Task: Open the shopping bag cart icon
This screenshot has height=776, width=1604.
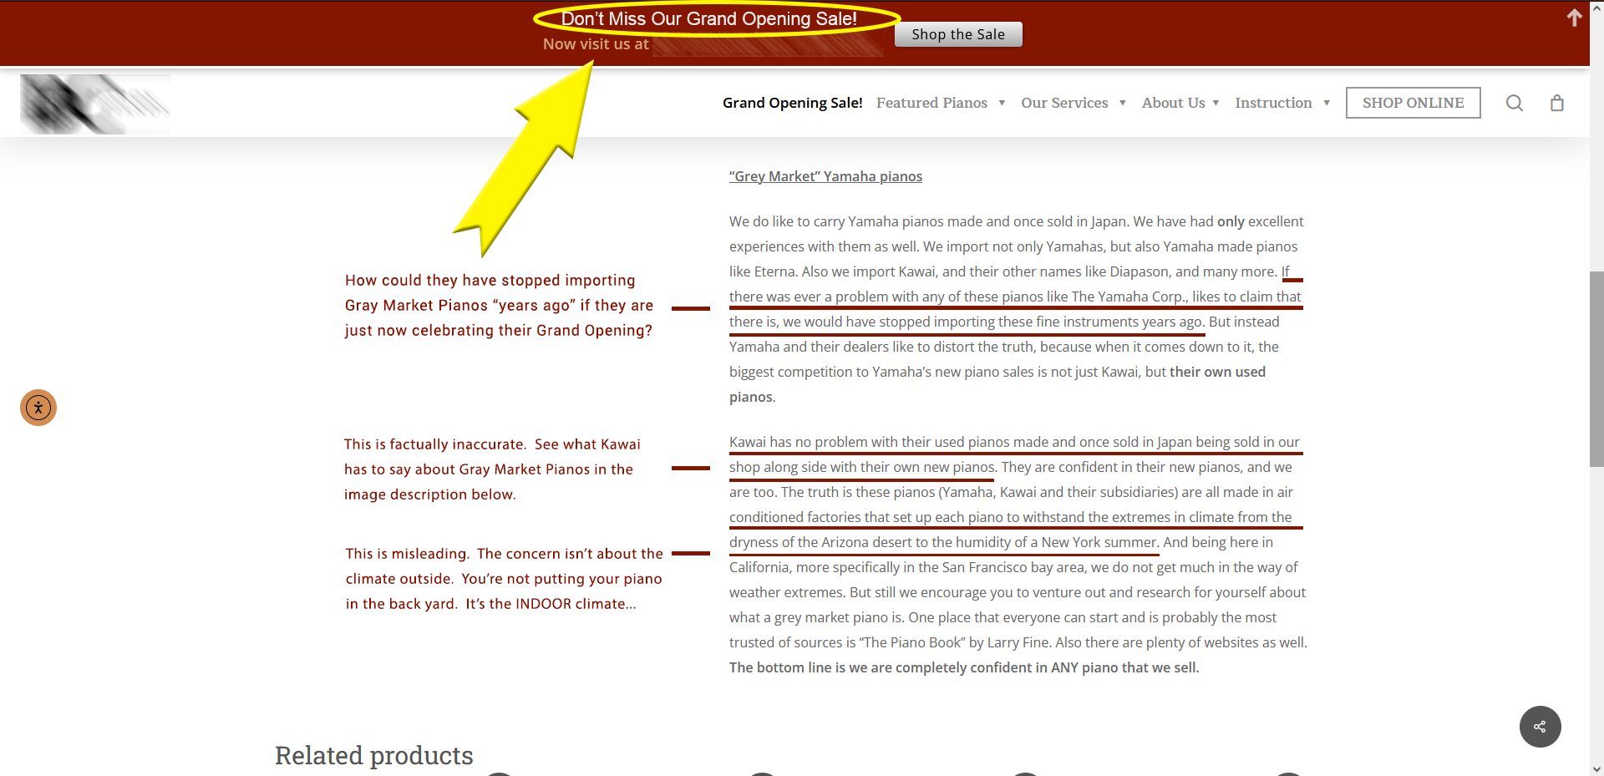Action: 1557,103
